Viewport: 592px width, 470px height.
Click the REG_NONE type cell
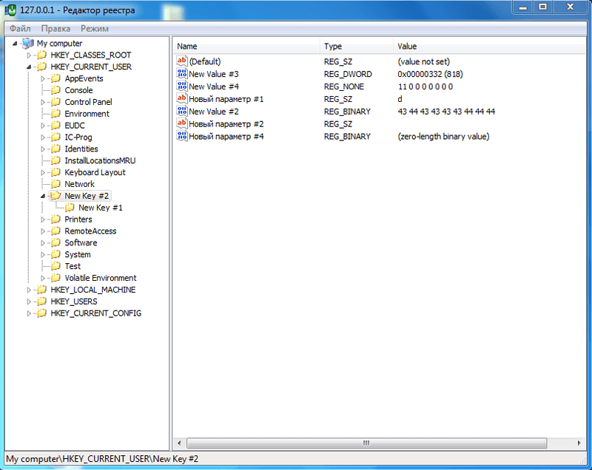click(344, 86)
